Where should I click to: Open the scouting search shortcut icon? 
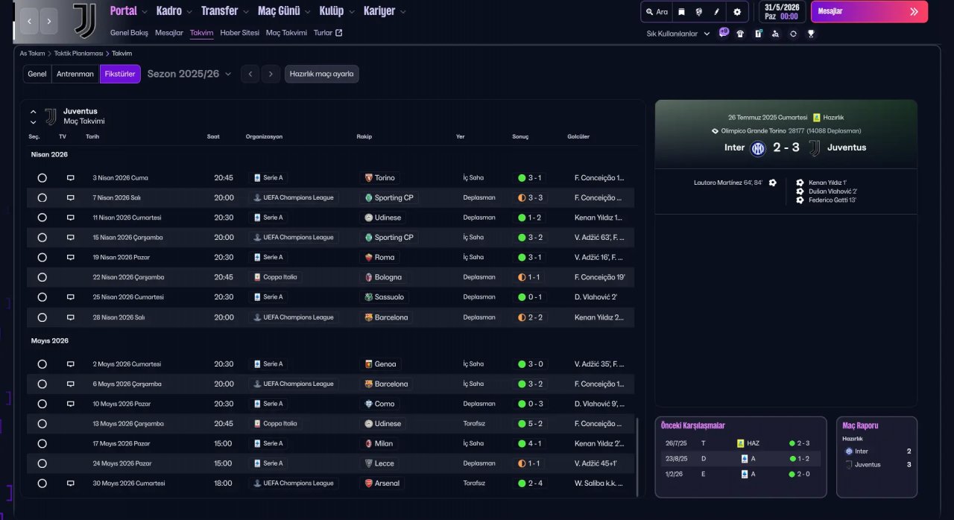775,34
